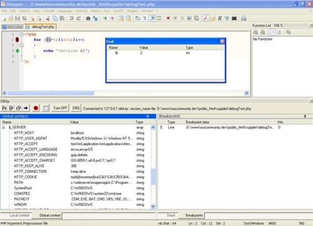Click the Save All toolbar icon
This screenshot has width=313, height=226.
point(24,18)
